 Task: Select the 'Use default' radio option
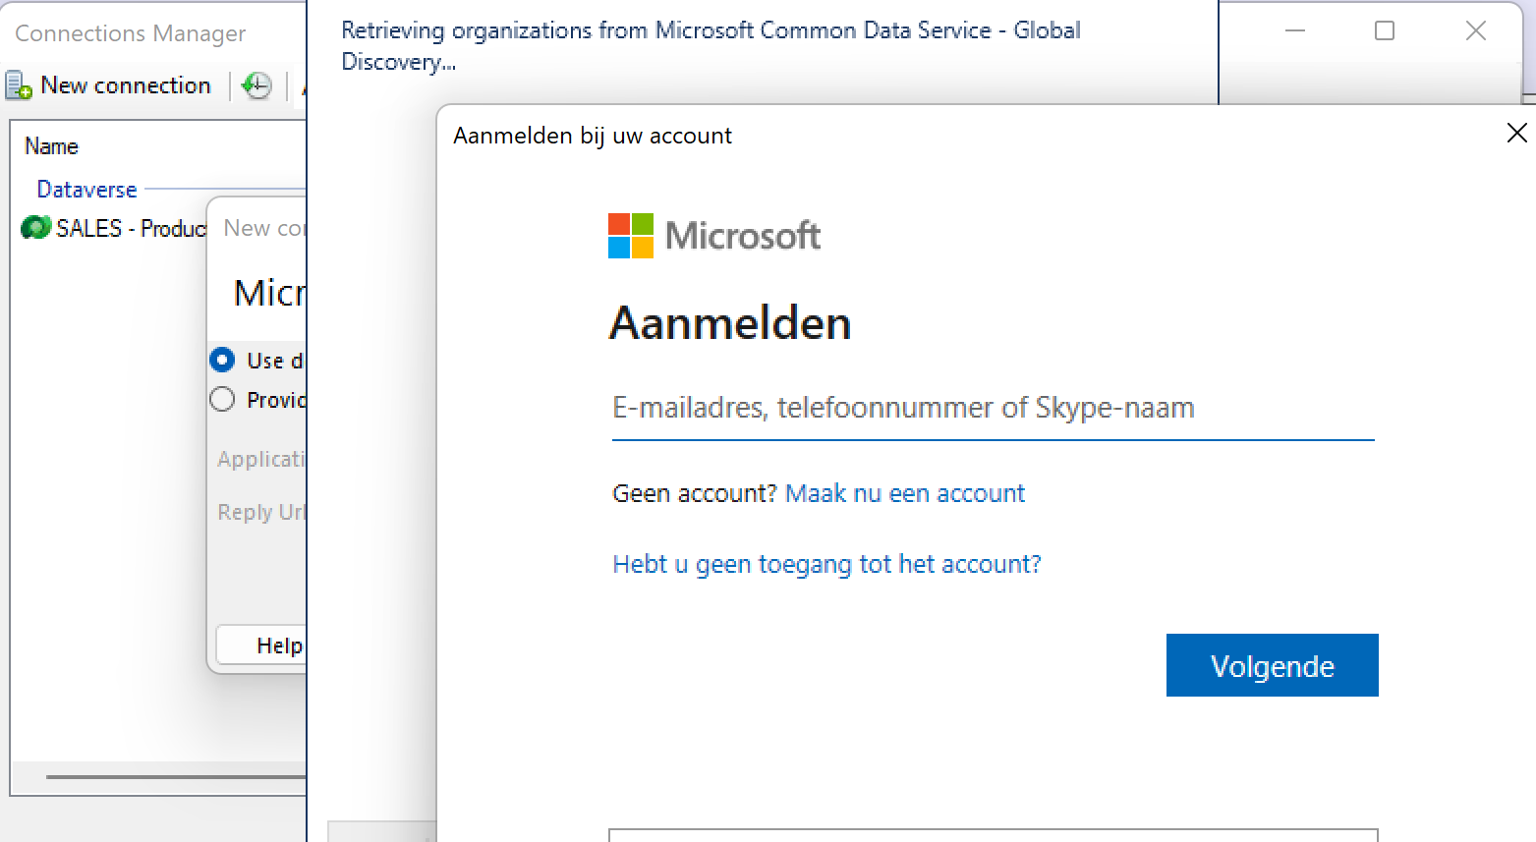click(222, 360)
